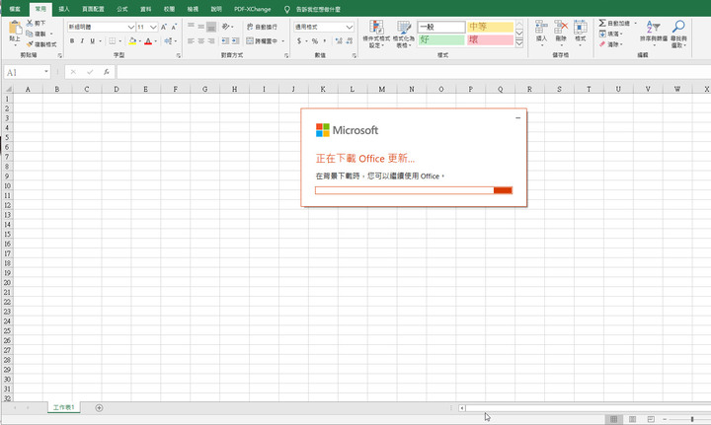The width and height of the screenshot is (711, 425).
Task: Open the font name dropdown (新細明體)
Action: (131, 28)
